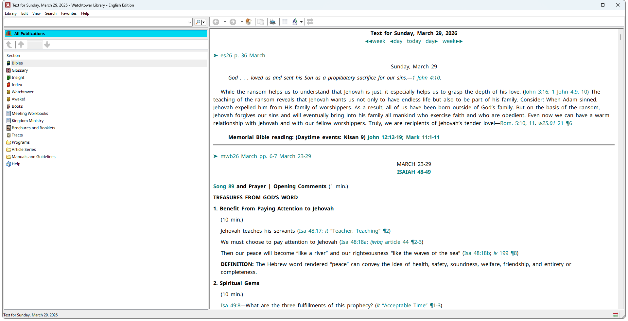Open the Insight section
Viewport: 628px width, 321px height.
pos(18,78)
